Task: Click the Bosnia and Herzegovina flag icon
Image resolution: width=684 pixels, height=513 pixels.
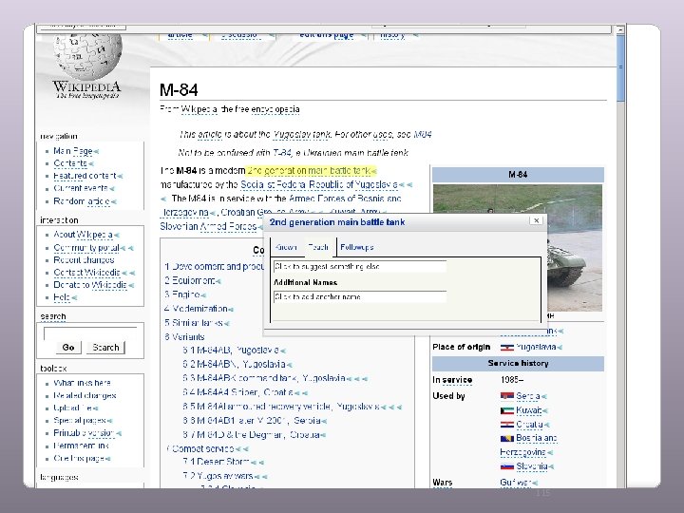Action: [507, 438]
